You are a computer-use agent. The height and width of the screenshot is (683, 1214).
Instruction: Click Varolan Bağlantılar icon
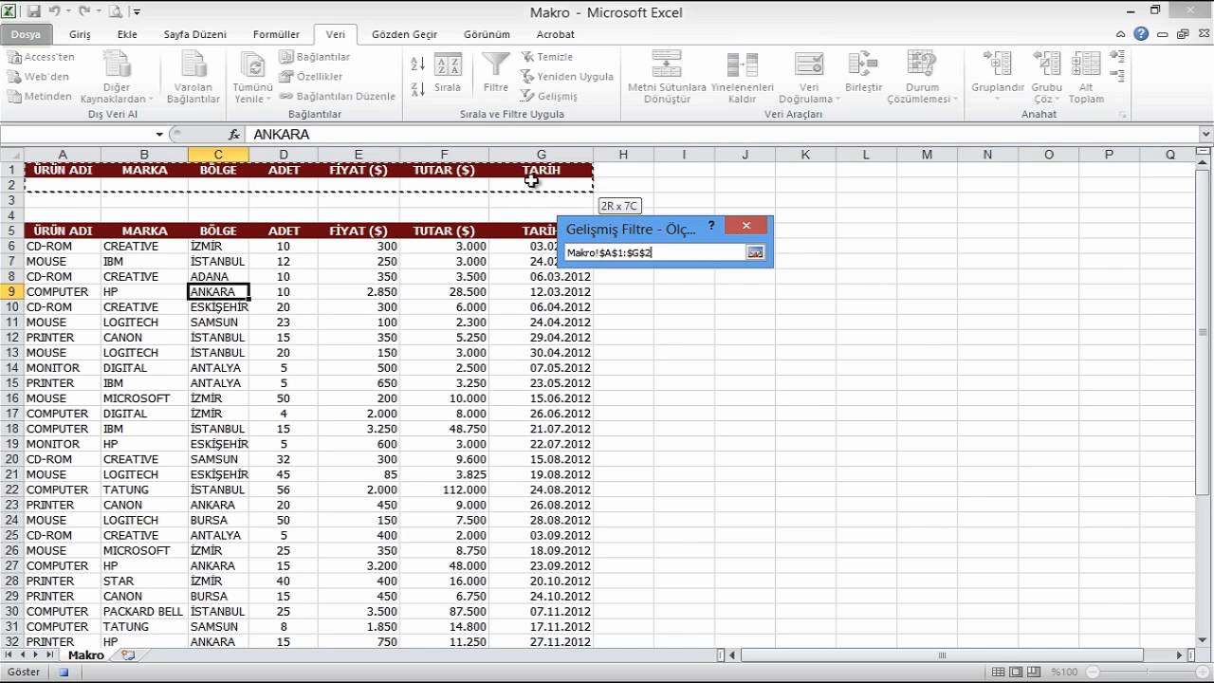click(x=193, y=78)
